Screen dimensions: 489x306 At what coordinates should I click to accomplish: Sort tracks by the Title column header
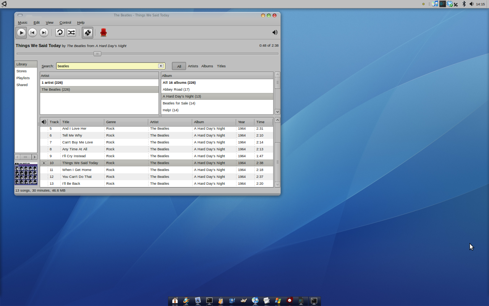82,122
